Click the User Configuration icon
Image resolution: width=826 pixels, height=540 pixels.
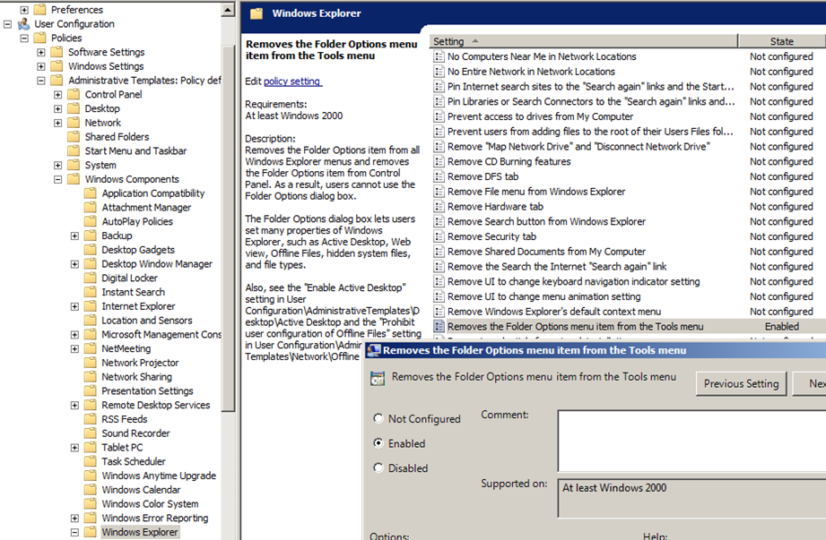(x=23, y=23)
